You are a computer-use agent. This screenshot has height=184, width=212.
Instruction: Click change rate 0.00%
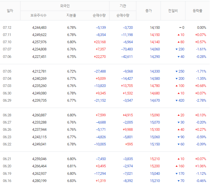(x=202, y=28)
